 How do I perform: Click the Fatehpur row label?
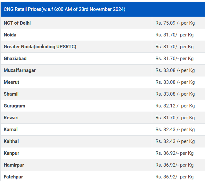tap(13, 177)
